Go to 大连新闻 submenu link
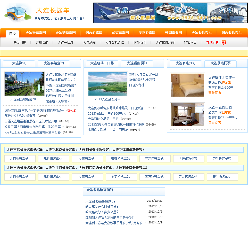The image size is (248, 226). pos(89,42)
